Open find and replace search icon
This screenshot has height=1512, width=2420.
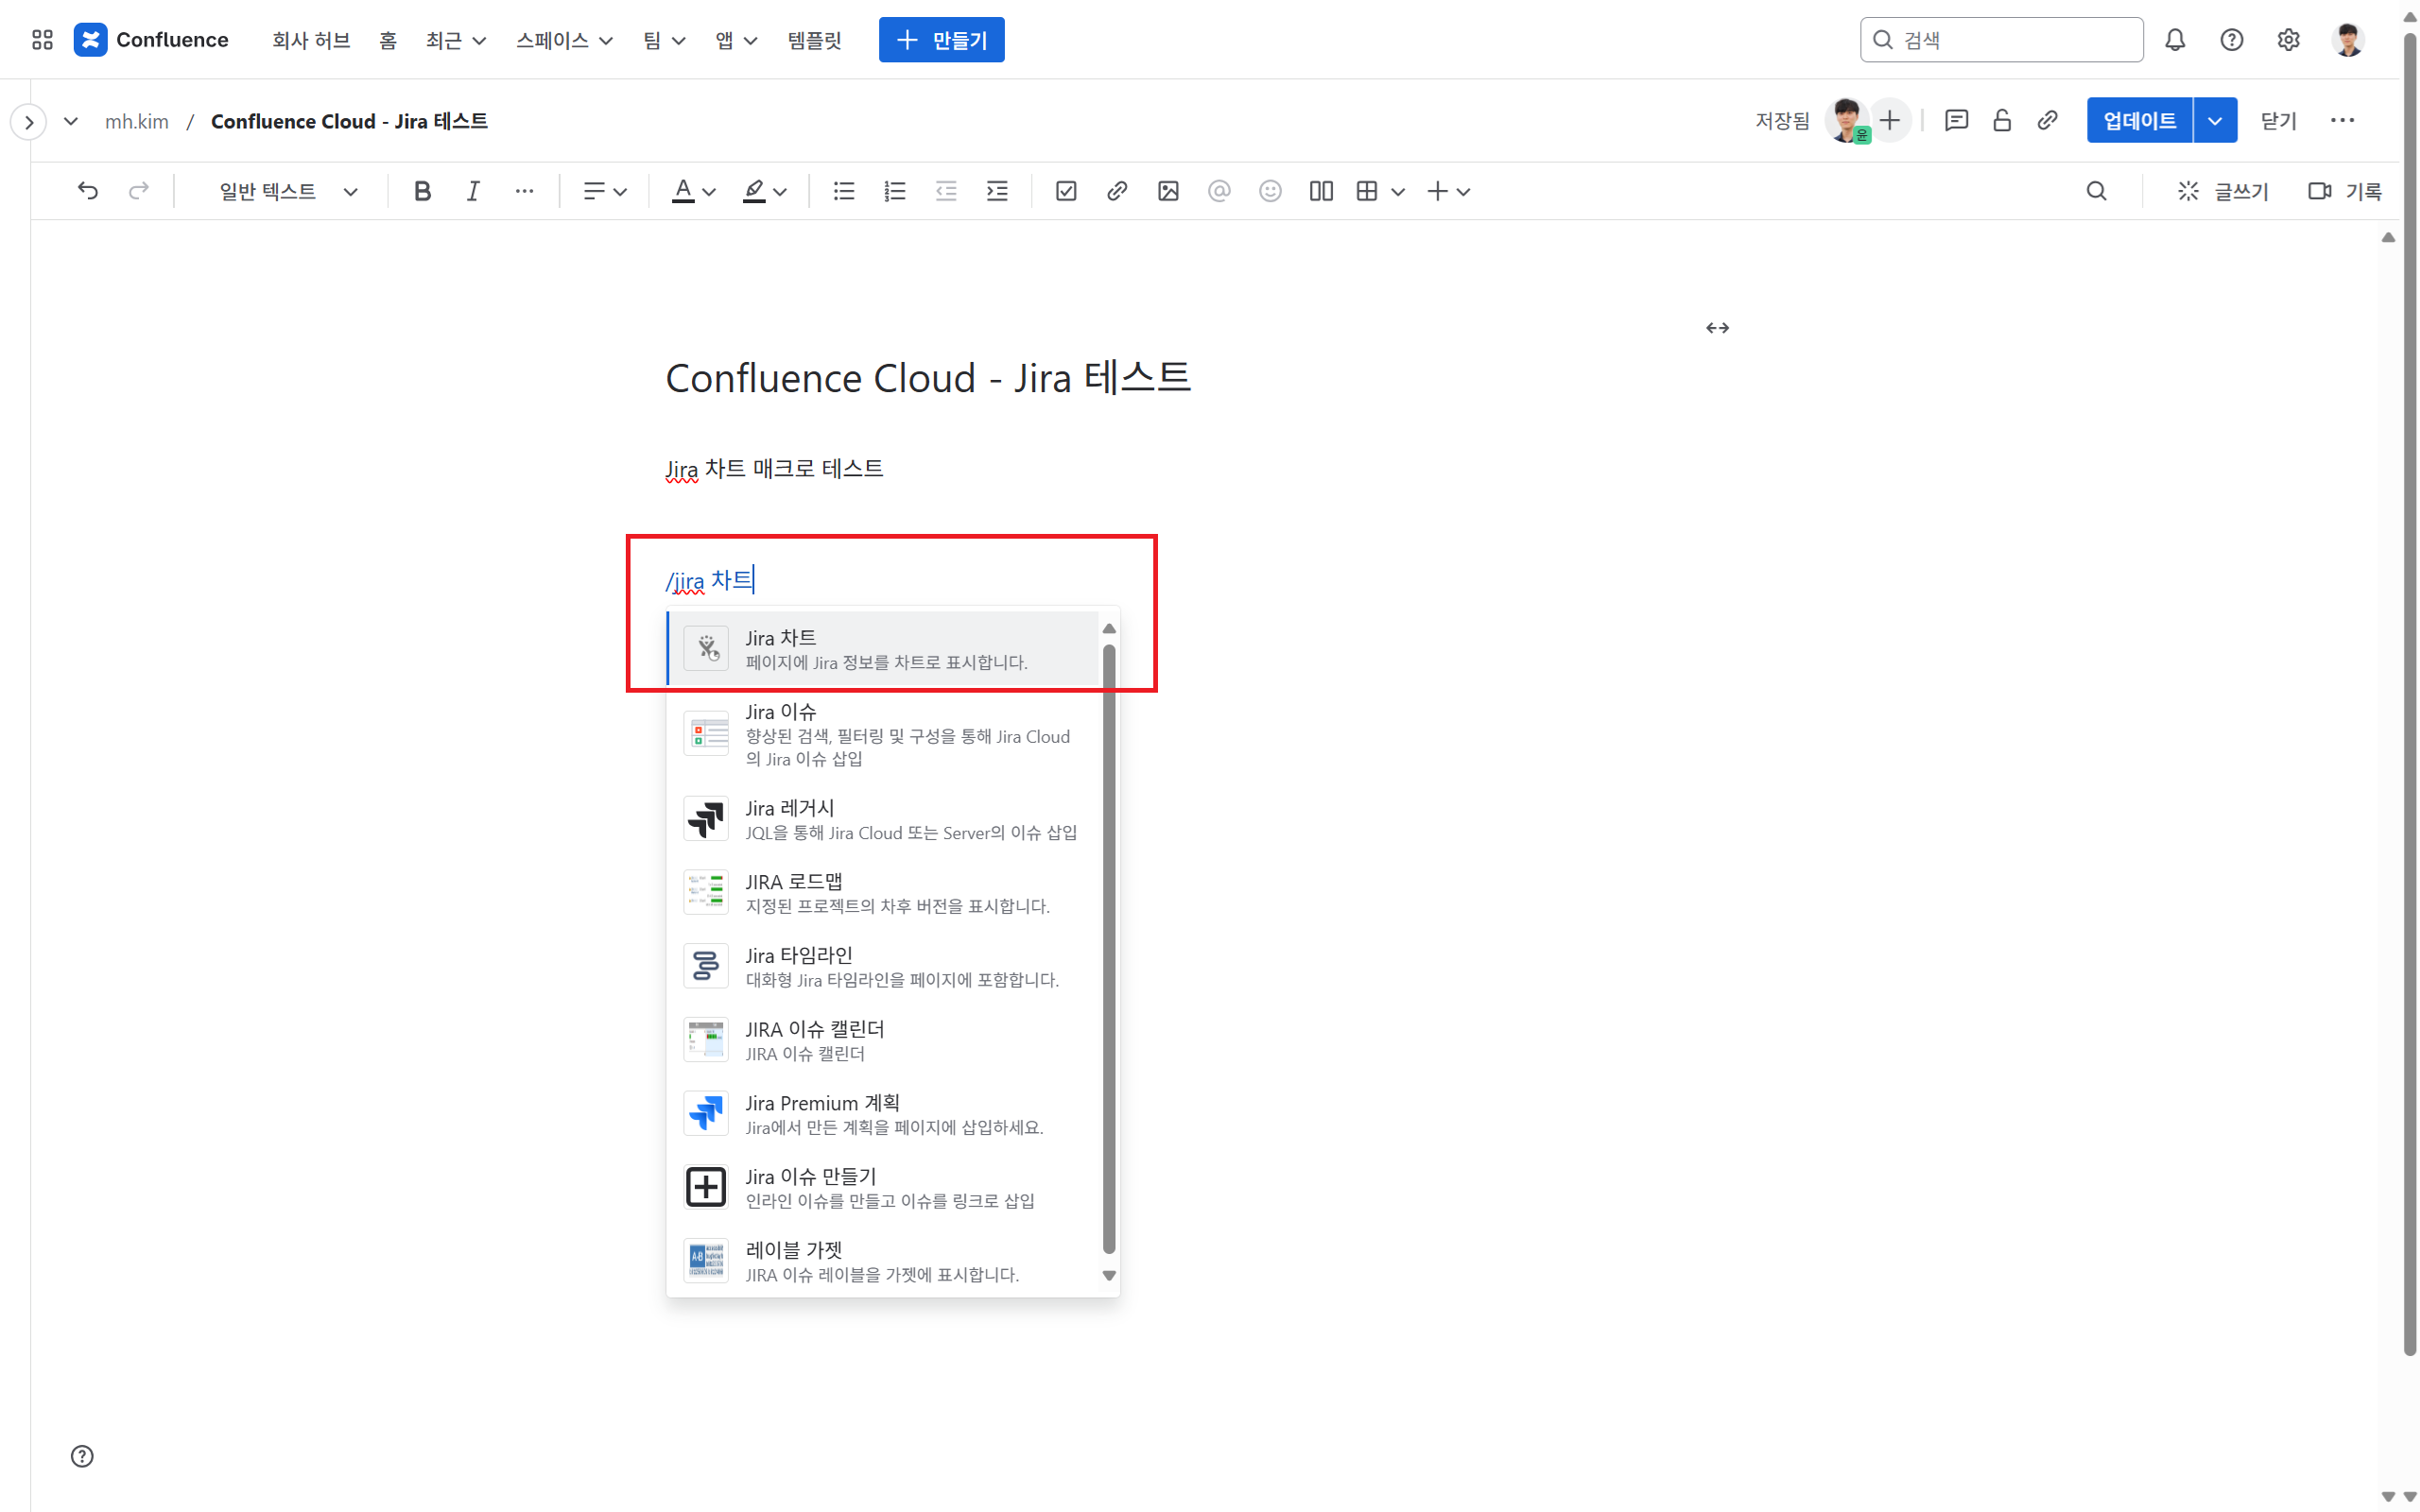[x=2097, y=191]
